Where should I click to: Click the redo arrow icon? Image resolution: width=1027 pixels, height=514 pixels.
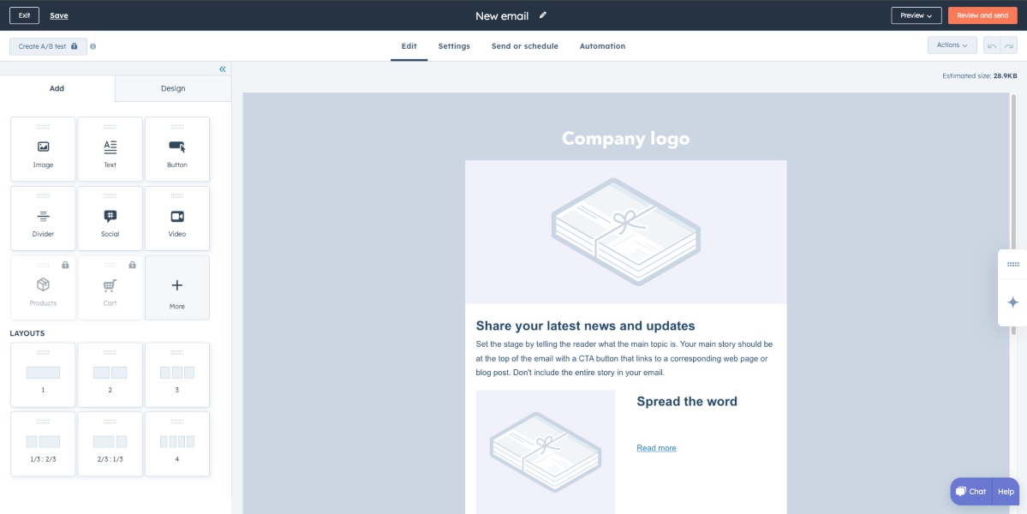[1008, 45]
